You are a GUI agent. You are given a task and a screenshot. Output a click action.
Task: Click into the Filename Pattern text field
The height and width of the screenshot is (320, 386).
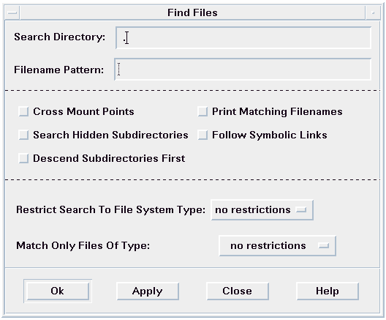[243, 70]
